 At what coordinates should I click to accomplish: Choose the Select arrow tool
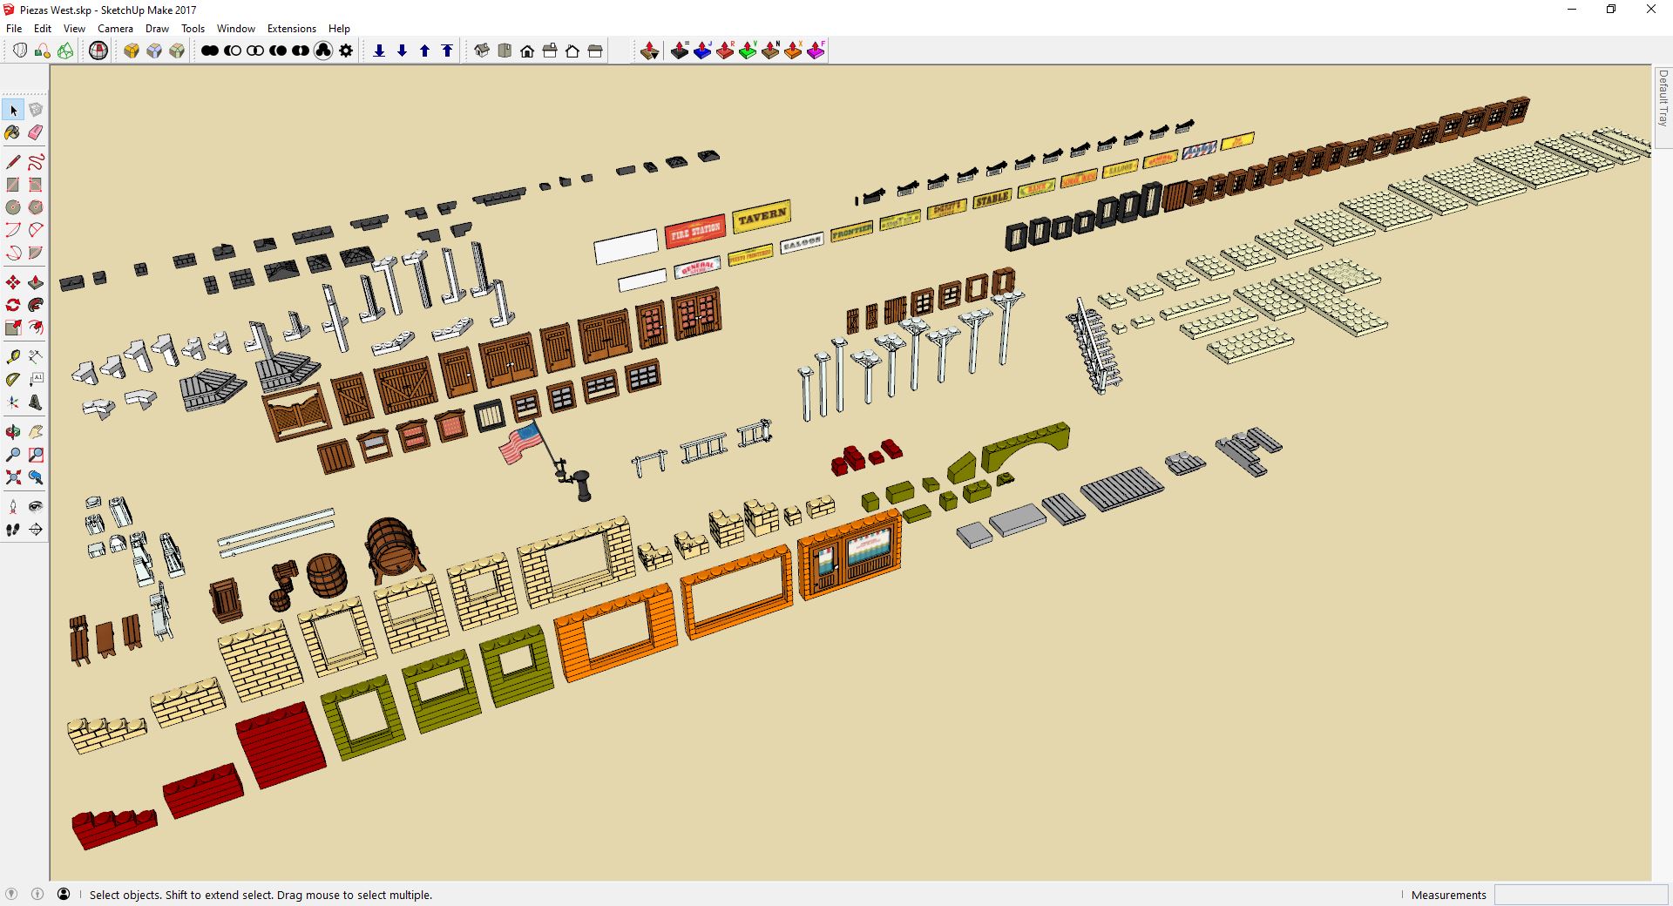tap(13, 110)
